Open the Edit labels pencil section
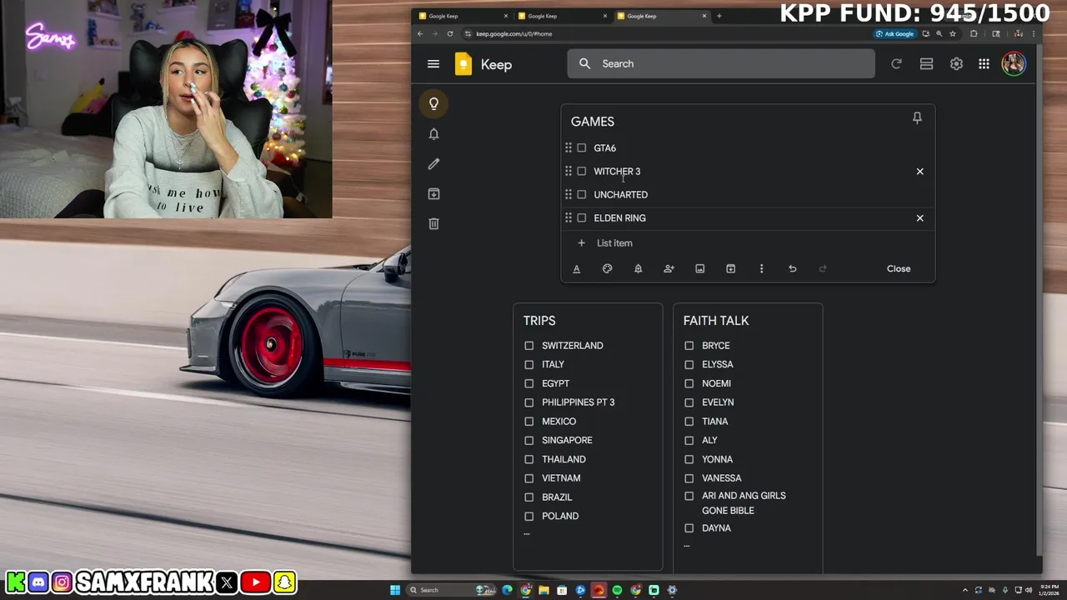The height and width of the screenshot is (600, 1067). pyautogui.click(x=433, y=164)
